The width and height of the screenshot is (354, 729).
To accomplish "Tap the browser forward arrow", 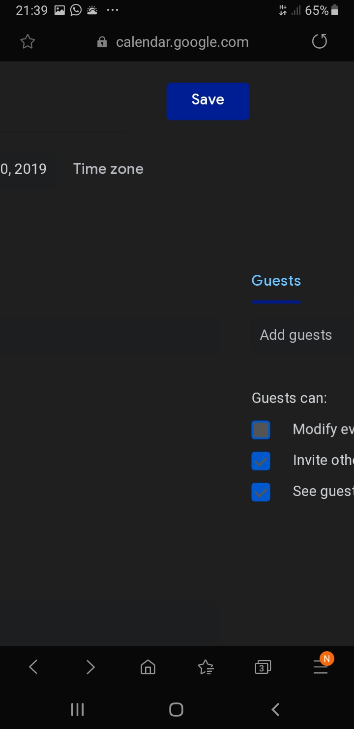I will pyautogui.click(x=90, y=667).
